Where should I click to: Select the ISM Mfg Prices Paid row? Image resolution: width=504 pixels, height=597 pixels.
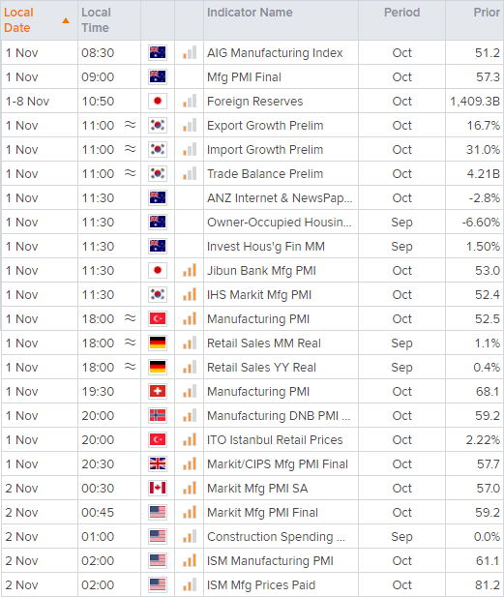pos(252,584)
